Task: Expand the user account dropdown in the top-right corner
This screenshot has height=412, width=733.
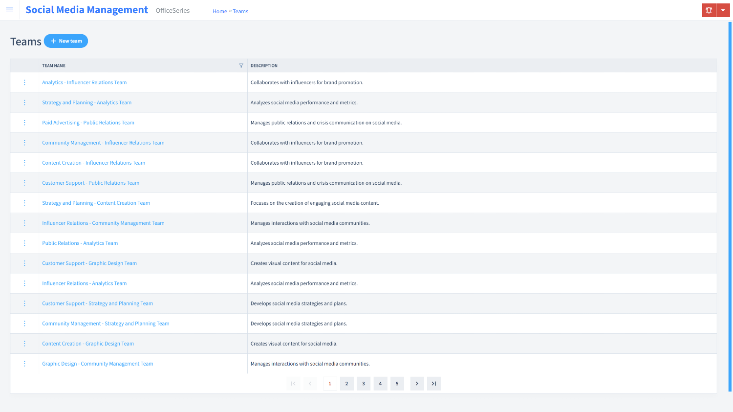Action: point(723,10)
